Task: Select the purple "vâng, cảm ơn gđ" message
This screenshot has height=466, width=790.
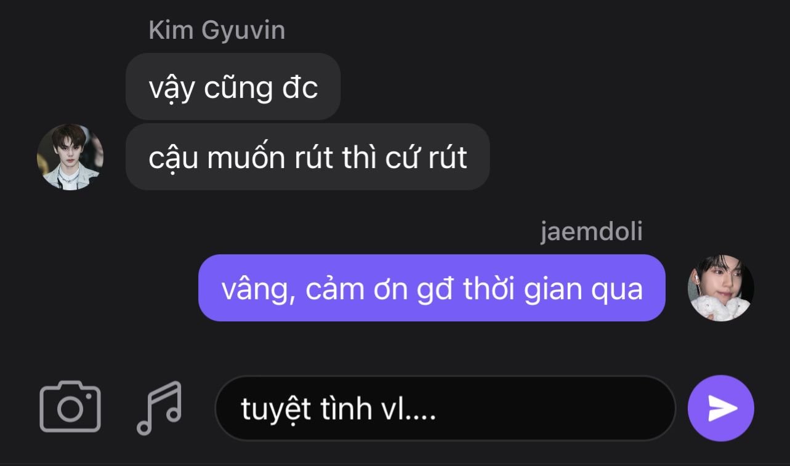Action: (x=432, y=288)
